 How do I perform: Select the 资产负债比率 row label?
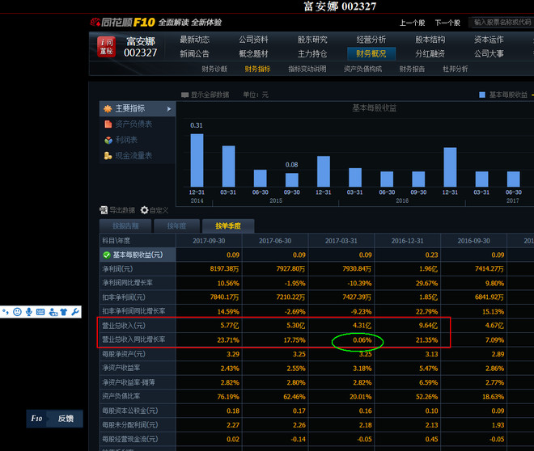121,396
